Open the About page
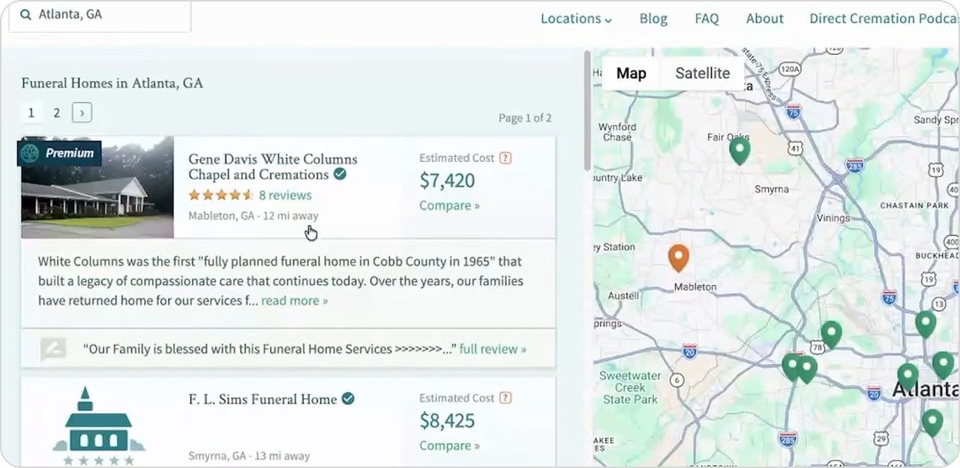The image size is (960, 468). pyautogui.click(x=764, y=19)
